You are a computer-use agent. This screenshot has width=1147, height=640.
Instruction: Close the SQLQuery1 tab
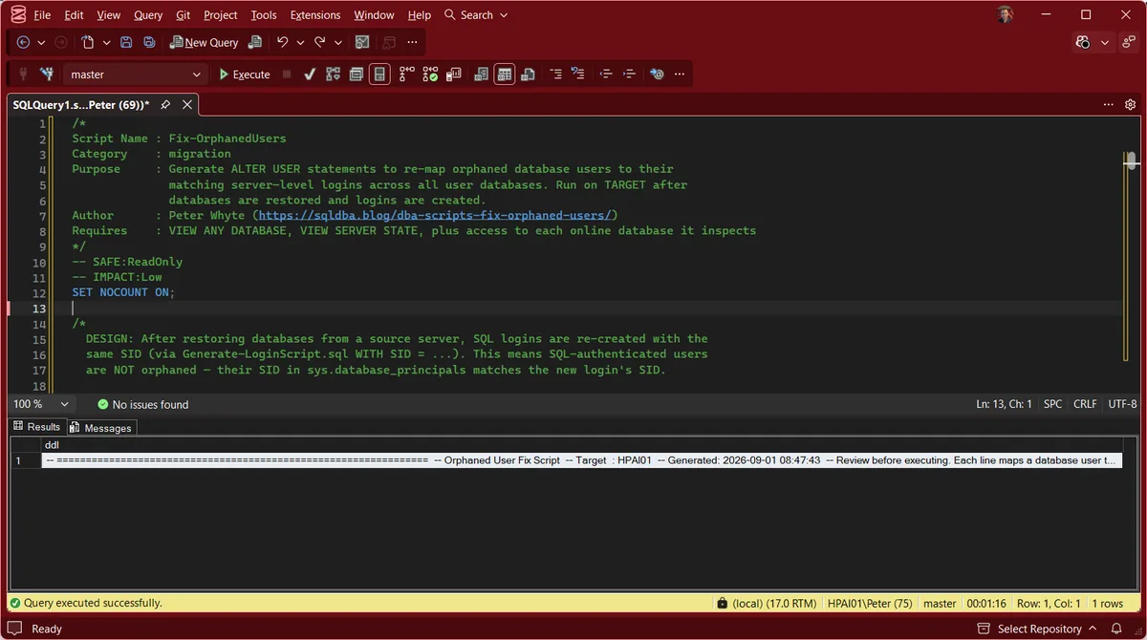tap(187, 105)
